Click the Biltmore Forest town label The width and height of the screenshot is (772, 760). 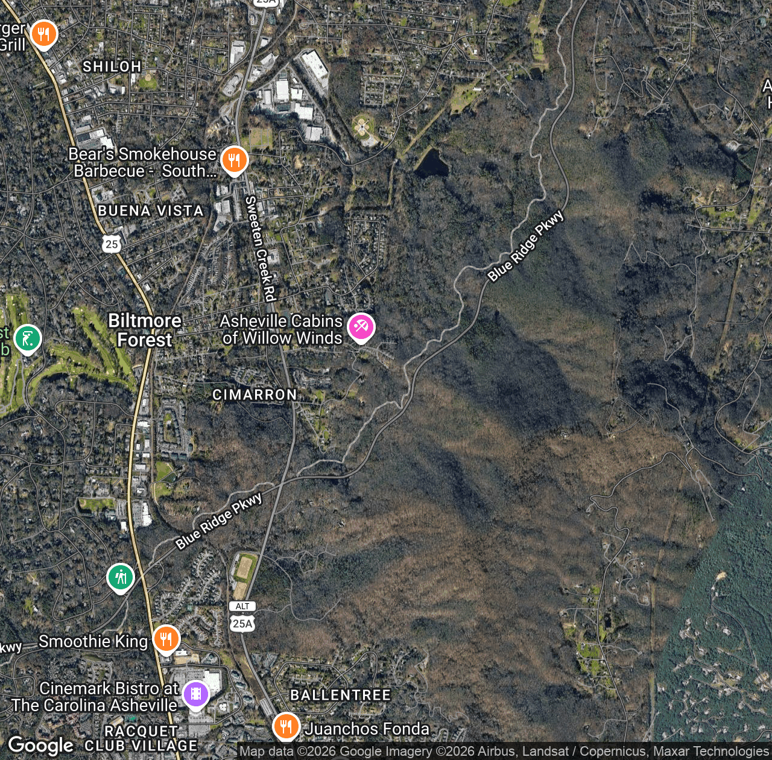click(145, 330)
